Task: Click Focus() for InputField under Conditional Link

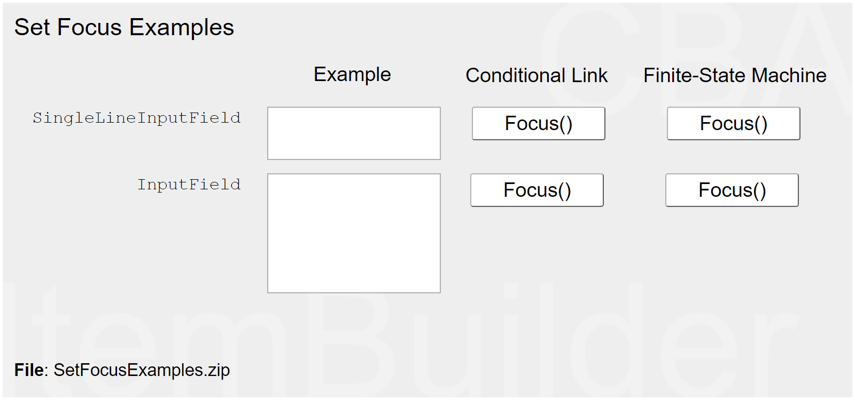Action: pyautogui.click(x=537, y=190)
